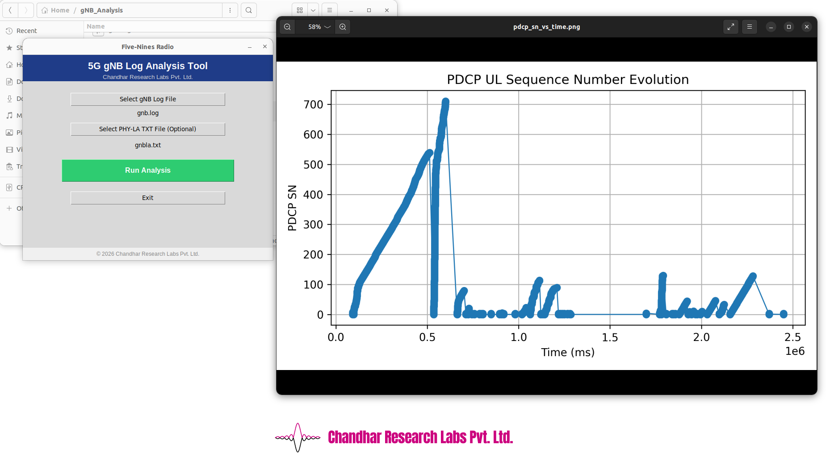Open the 58% zoom level dropdown
826x470 pixels.
click(x=319, y=27)
